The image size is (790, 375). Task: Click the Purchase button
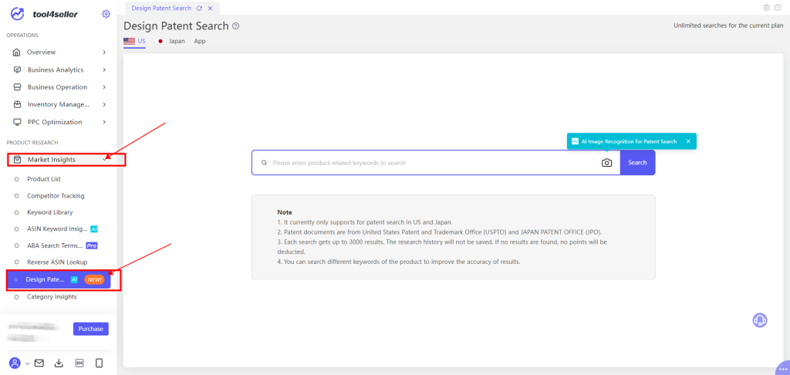[90, 329]
